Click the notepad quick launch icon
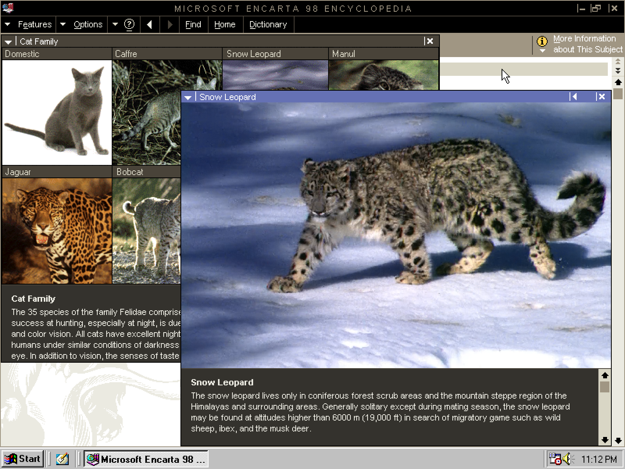625x469 pixels. [62, 459]
